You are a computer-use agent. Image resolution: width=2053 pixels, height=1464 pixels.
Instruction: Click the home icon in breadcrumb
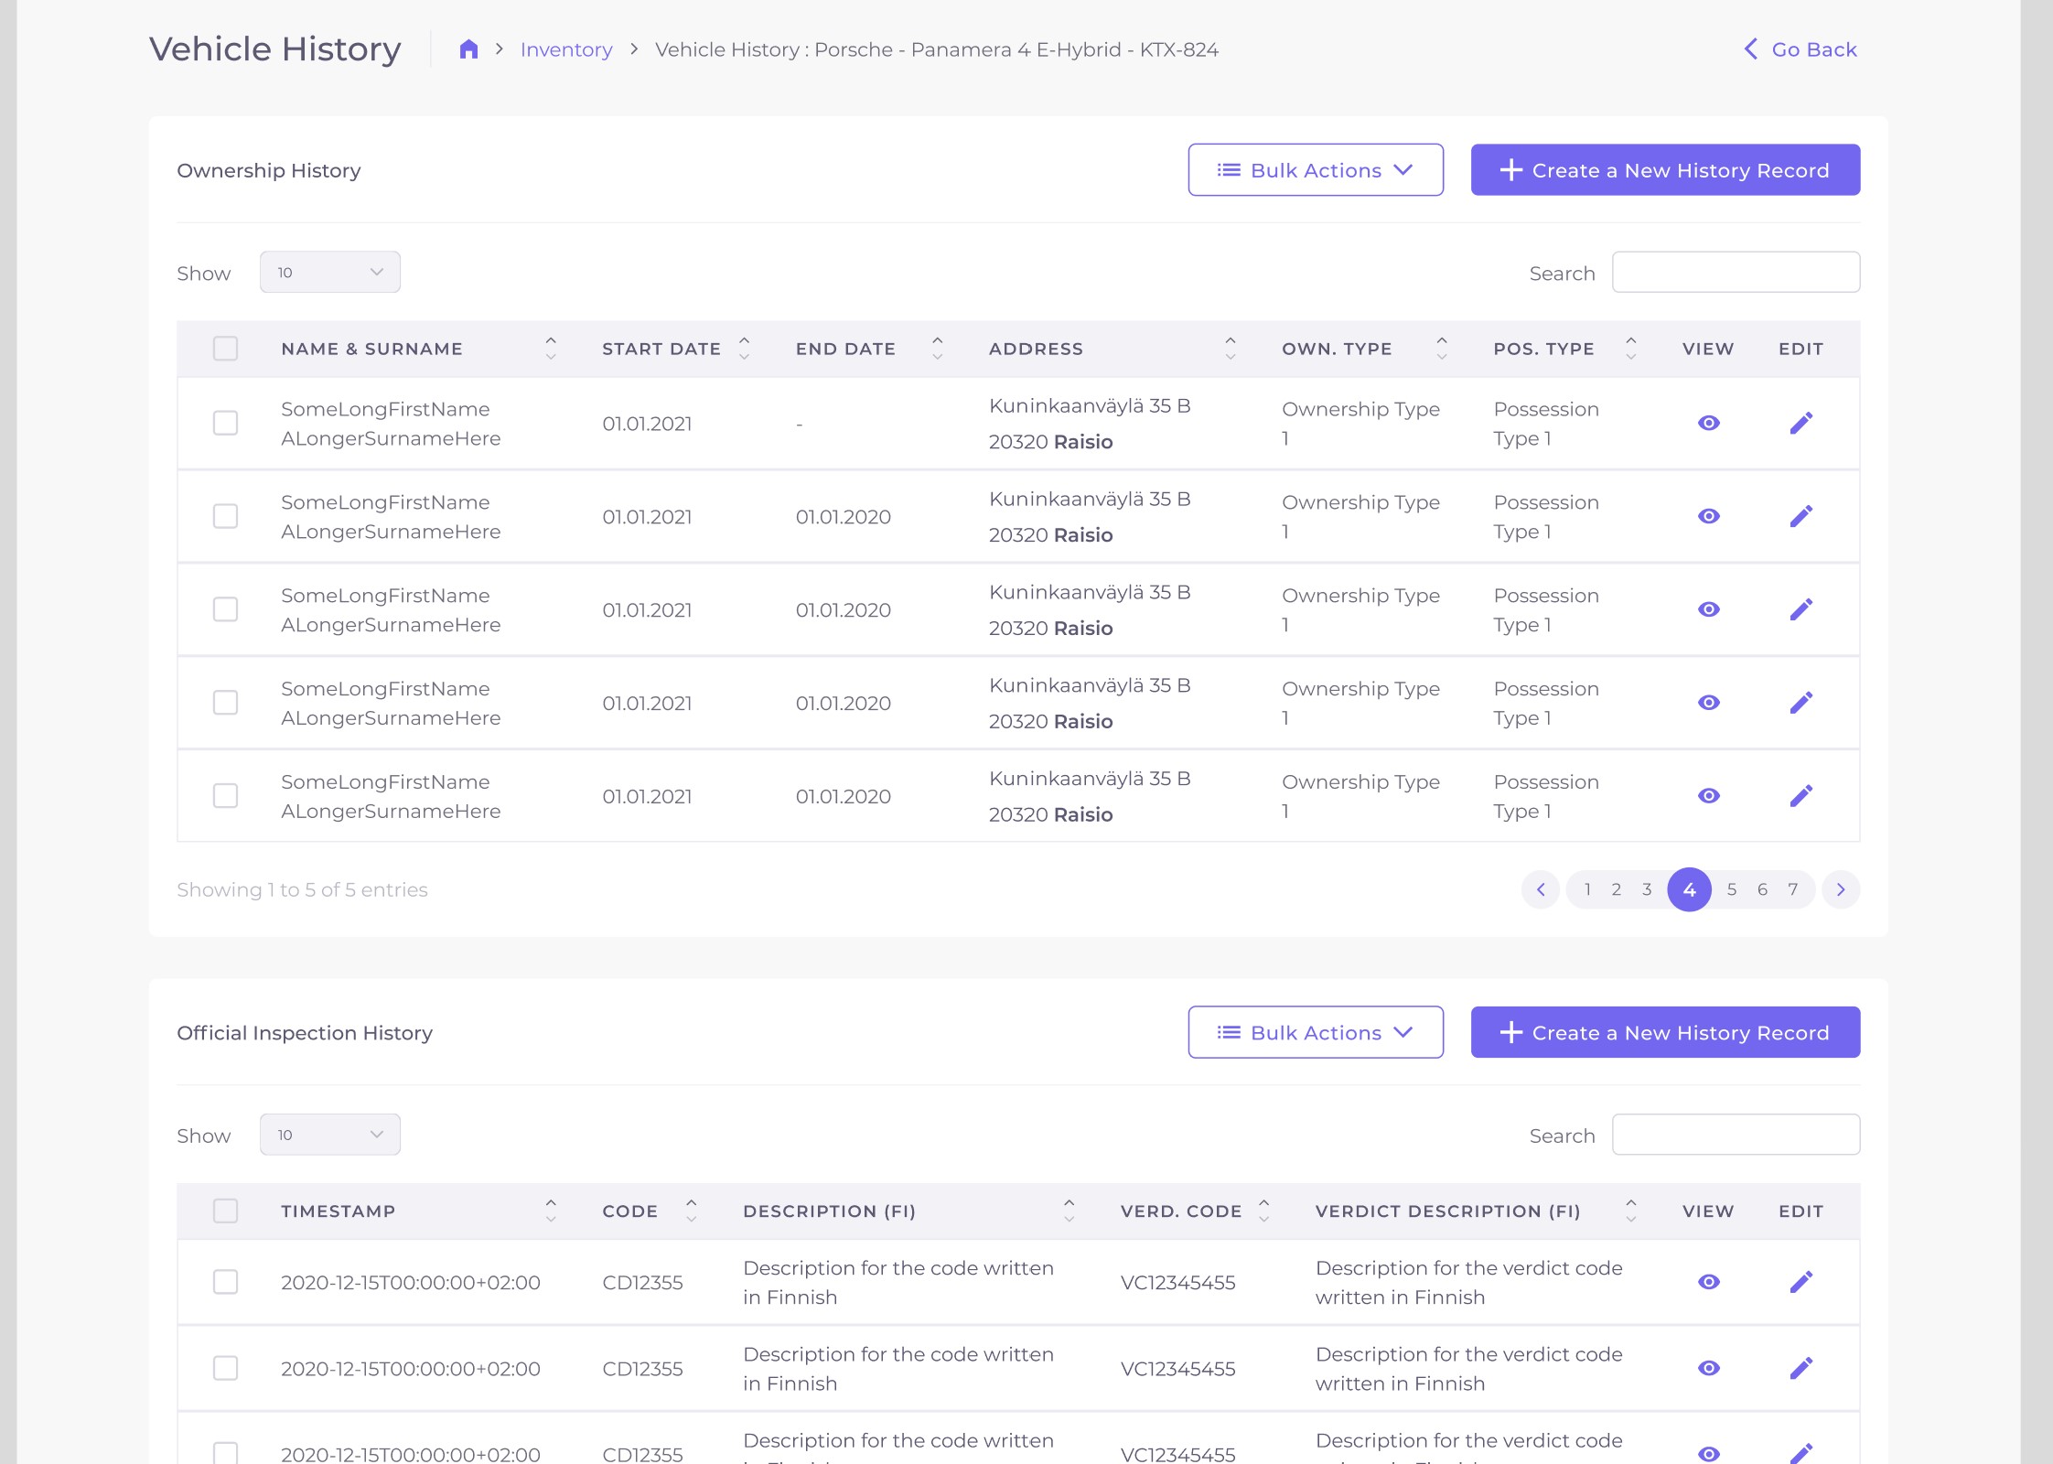click(x=468, y=49)
